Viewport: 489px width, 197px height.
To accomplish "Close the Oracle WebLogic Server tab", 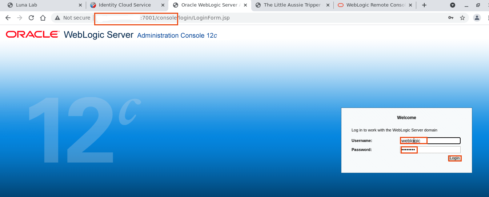I will (x=245, y=5).
